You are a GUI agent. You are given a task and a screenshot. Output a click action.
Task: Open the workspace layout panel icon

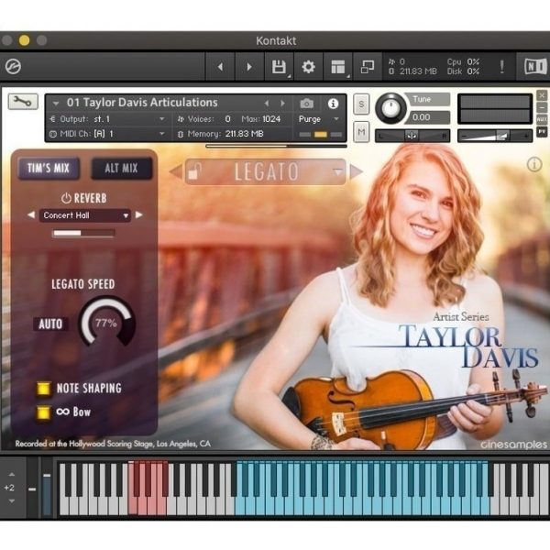point(338,67)
